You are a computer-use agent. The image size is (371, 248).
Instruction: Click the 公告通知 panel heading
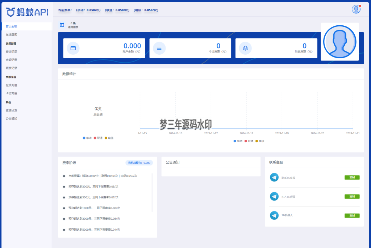172,163
